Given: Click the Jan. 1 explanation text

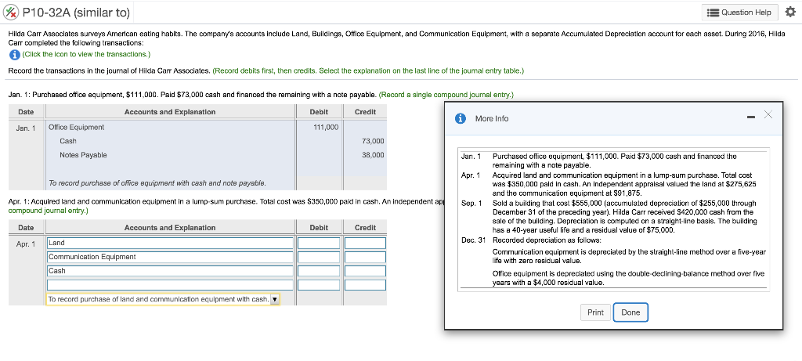Looking at the screenshot, I should [157, 182].
